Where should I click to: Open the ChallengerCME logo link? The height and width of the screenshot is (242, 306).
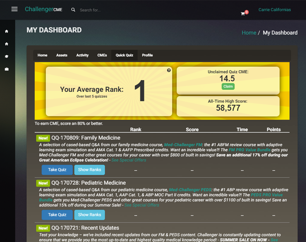[43, 9]
